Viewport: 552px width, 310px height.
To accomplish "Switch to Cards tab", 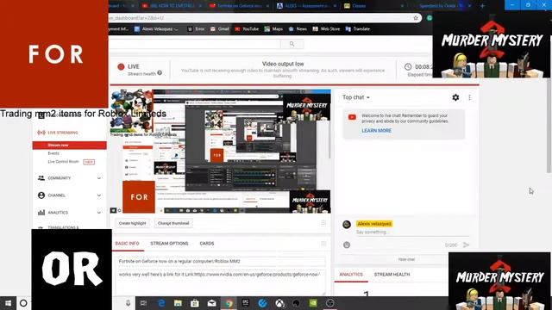I will pyautogui.click(x=207, y=243).
